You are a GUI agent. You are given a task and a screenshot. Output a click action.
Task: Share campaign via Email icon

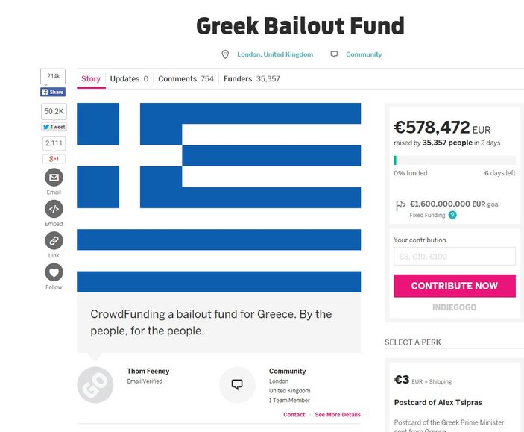click(x=54, y=178)
